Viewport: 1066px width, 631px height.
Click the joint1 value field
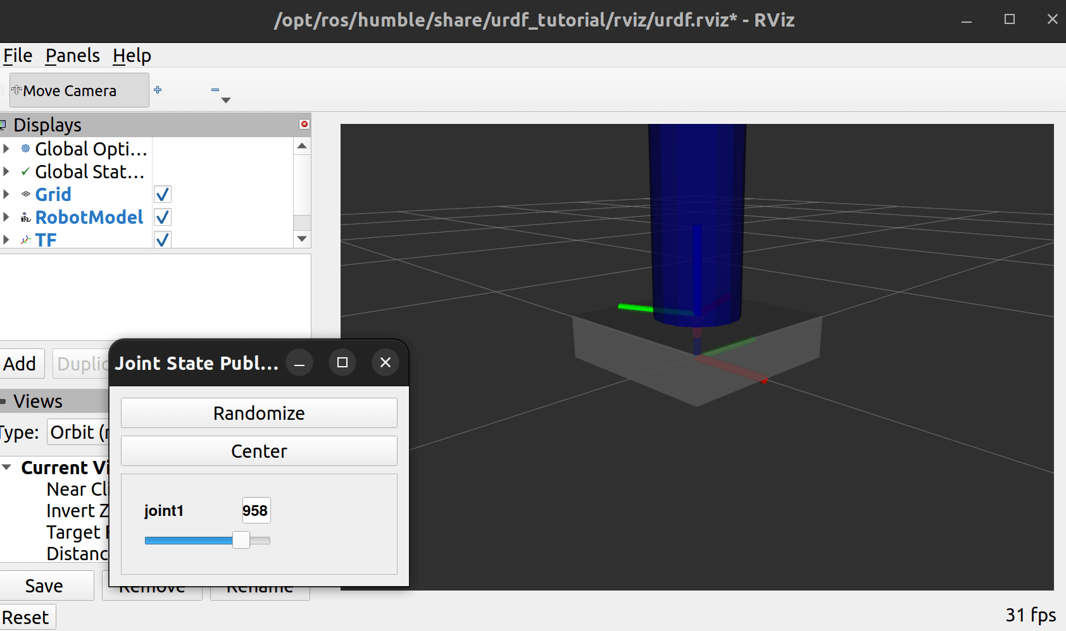(x=256, y=510)
